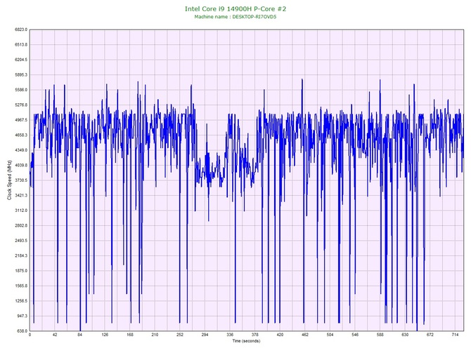The height and width of the screenshot is (353, 471).
Task: Click the 126 time-axis label
Action: click(105, 335)
